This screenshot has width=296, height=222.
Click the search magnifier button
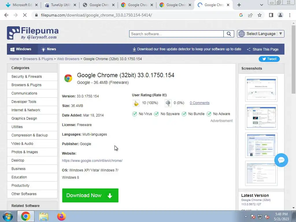pyautogui.click(x=229, y=34)
